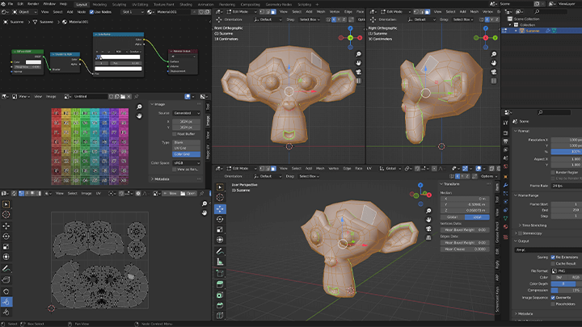The height and width of the screenshot is (327, 582).
Task: Open Frame Rate 24 fps dropdown
Action: click(566, 186)
